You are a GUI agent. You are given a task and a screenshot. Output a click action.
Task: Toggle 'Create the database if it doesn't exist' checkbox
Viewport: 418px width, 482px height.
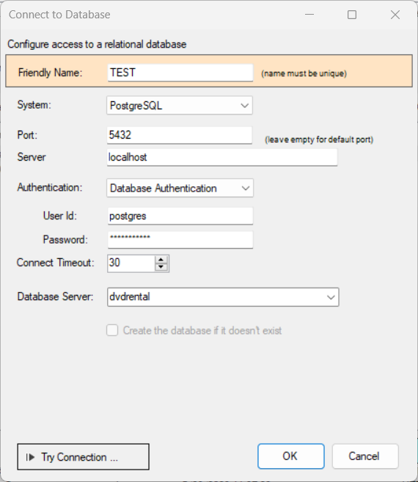(112, 330)
